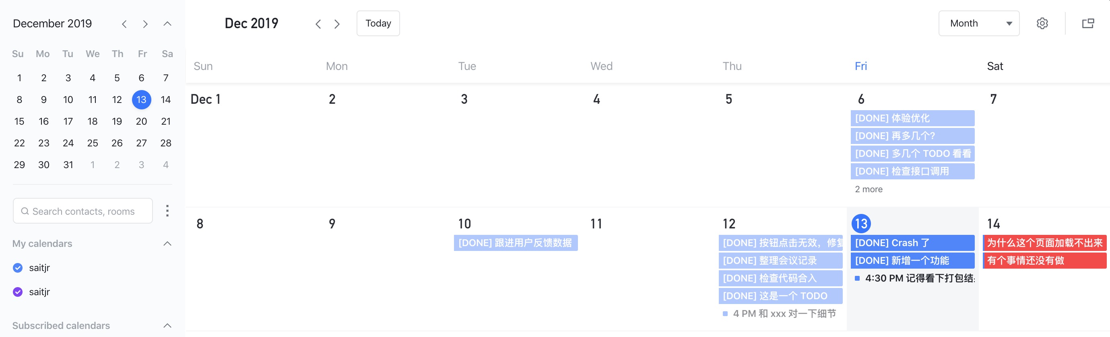
Task: Click the pop-out window icon
Action: [1087, 23]
